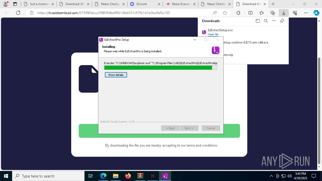Open the Windows Start menu

6,176
